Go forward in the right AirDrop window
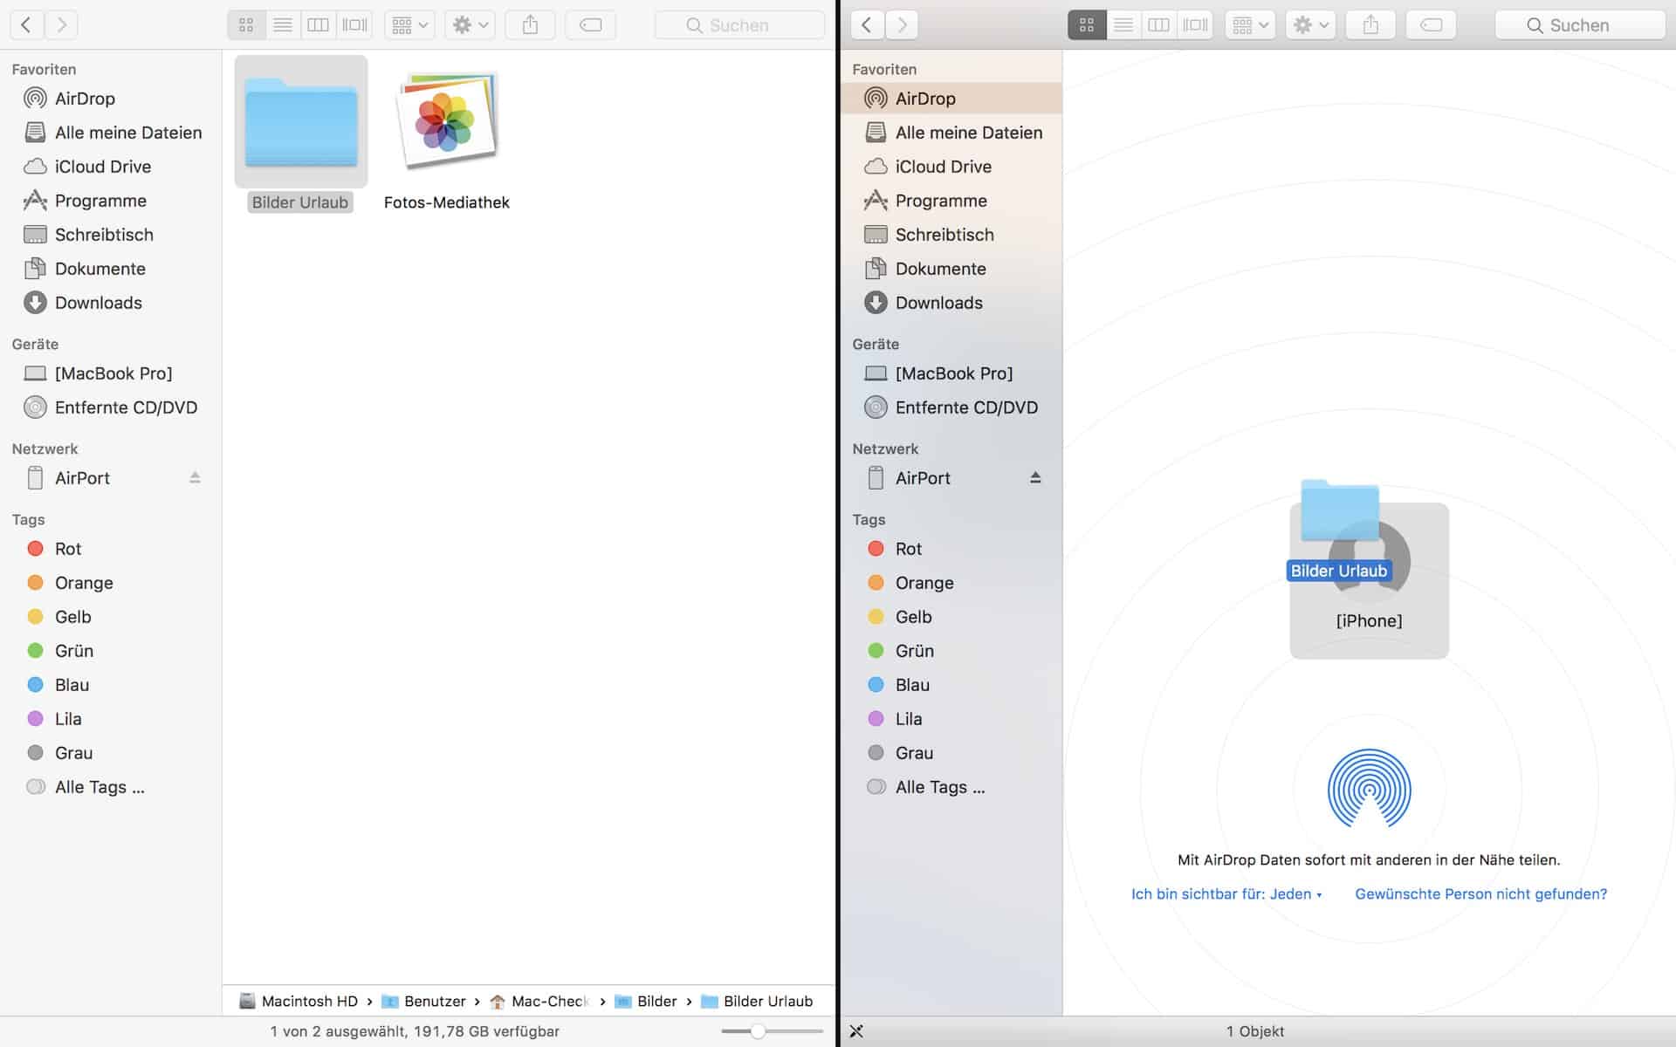The width and height of the screenshot is (1676, 1047). click(x=902, y=24)
